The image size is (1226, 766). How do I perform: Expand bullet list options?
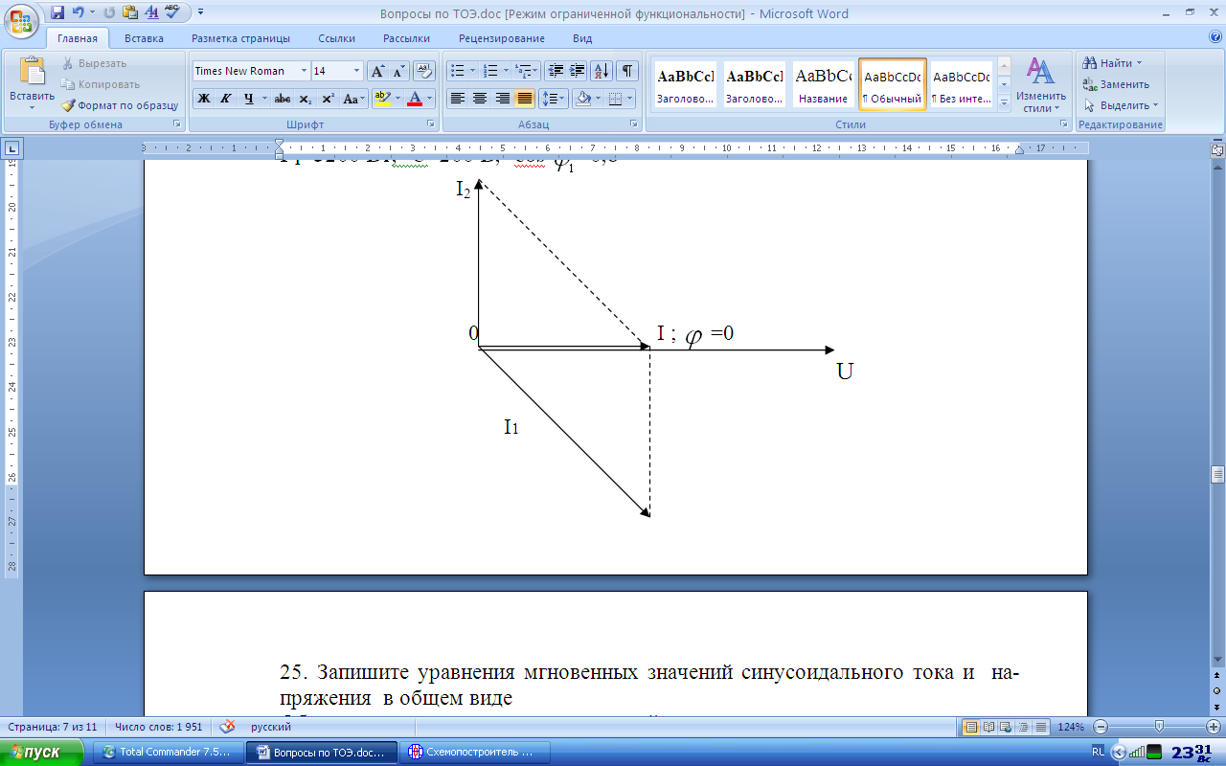point(472,71)
